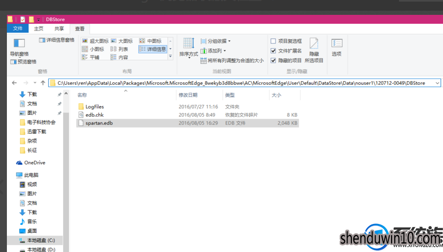This screenshot has height=252, width=443.
Task: Switch to the Share tab
Action: point(59,29)
